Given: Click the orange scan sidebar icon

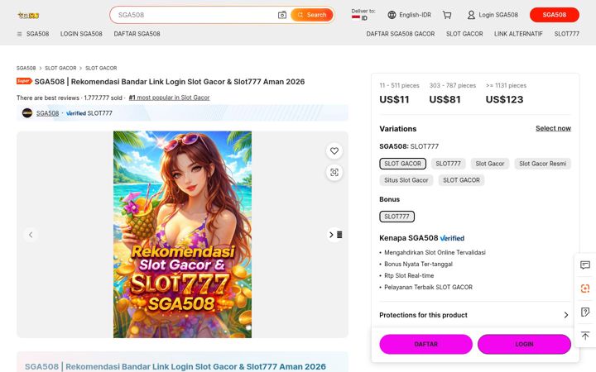Looking at the screenshot, I should point(585,289).
